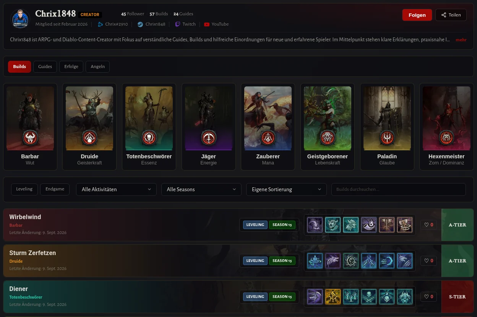Viewport: 477px width, 317px height.
Task: Click the S-TIER badge on Diener row
Action: 458,297
